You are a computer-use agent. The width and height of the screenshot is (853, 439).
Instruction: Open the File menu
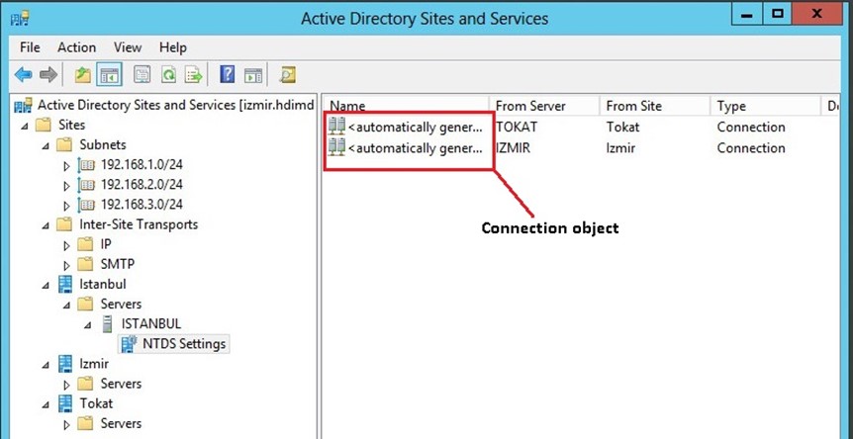30,47
